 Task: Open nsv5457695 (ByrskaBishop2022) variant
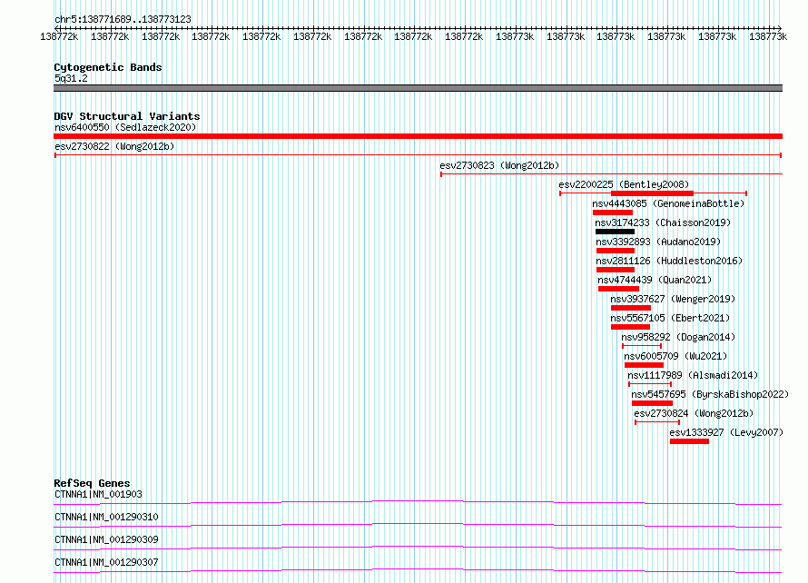pos(710,394)
